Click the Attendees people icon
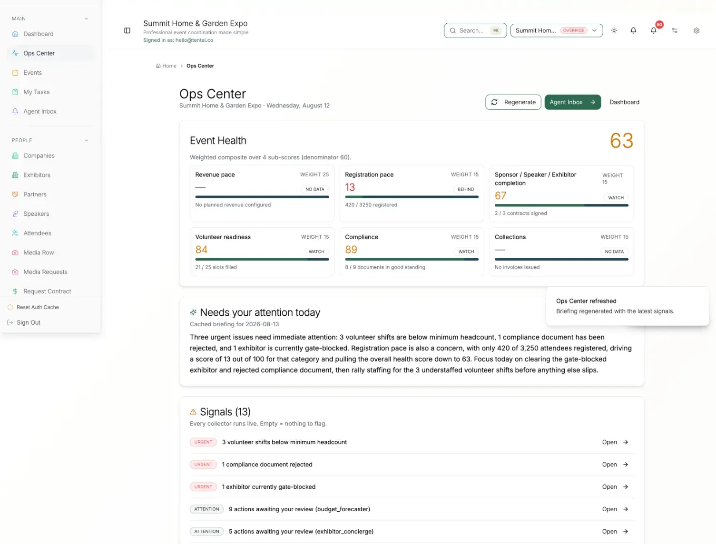Screen dimensions: 716x544 click(15, 233)
